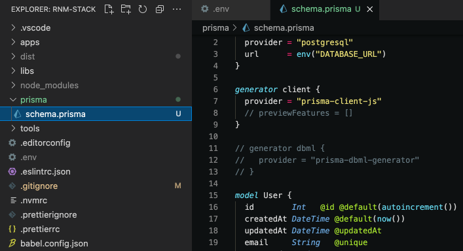Click the gray dot on dist folder row
The width and height of the screenshot is (463, 251).
178,56
